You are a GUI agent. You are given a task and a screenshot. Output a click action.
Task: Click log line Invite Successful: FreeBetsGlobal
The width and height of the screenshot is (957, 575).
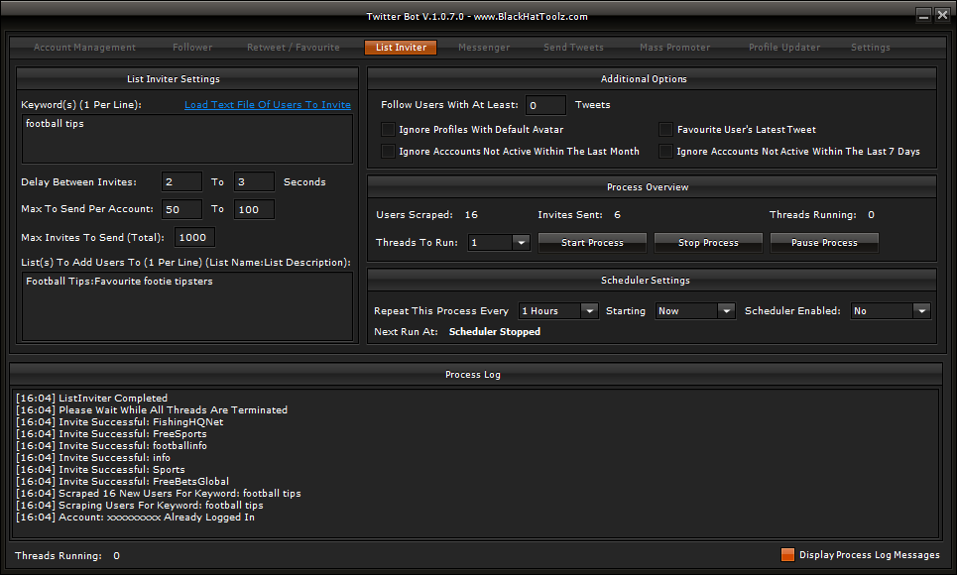click(122, 482)
